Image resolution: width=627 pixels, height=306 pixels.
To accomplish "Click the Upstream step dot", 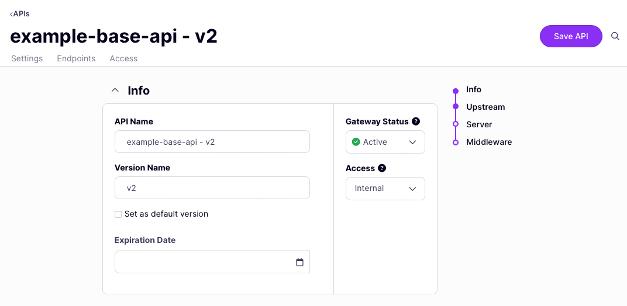I will coord(456,107).
